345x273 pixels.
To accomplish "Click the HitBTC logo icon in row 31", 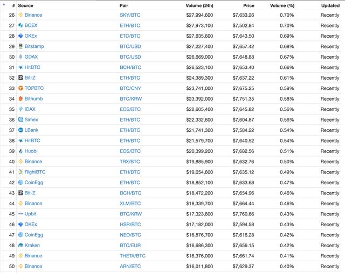I will pos(20,67).
